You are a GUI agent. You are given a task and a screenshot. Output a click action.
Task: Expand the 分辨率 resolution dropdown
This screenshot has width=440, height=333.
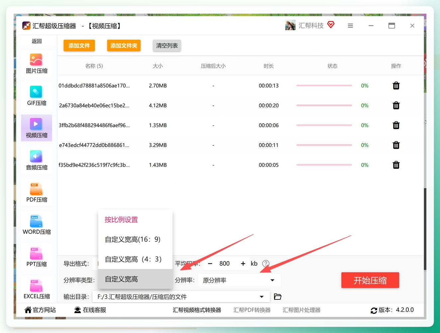coord(239,280)
